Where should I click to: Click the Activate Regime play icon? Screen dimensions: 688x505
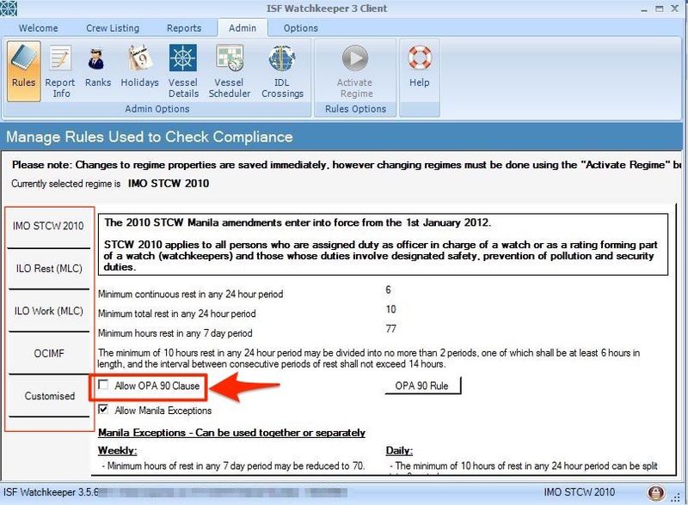pyautogui.click(x=355, y=71)
